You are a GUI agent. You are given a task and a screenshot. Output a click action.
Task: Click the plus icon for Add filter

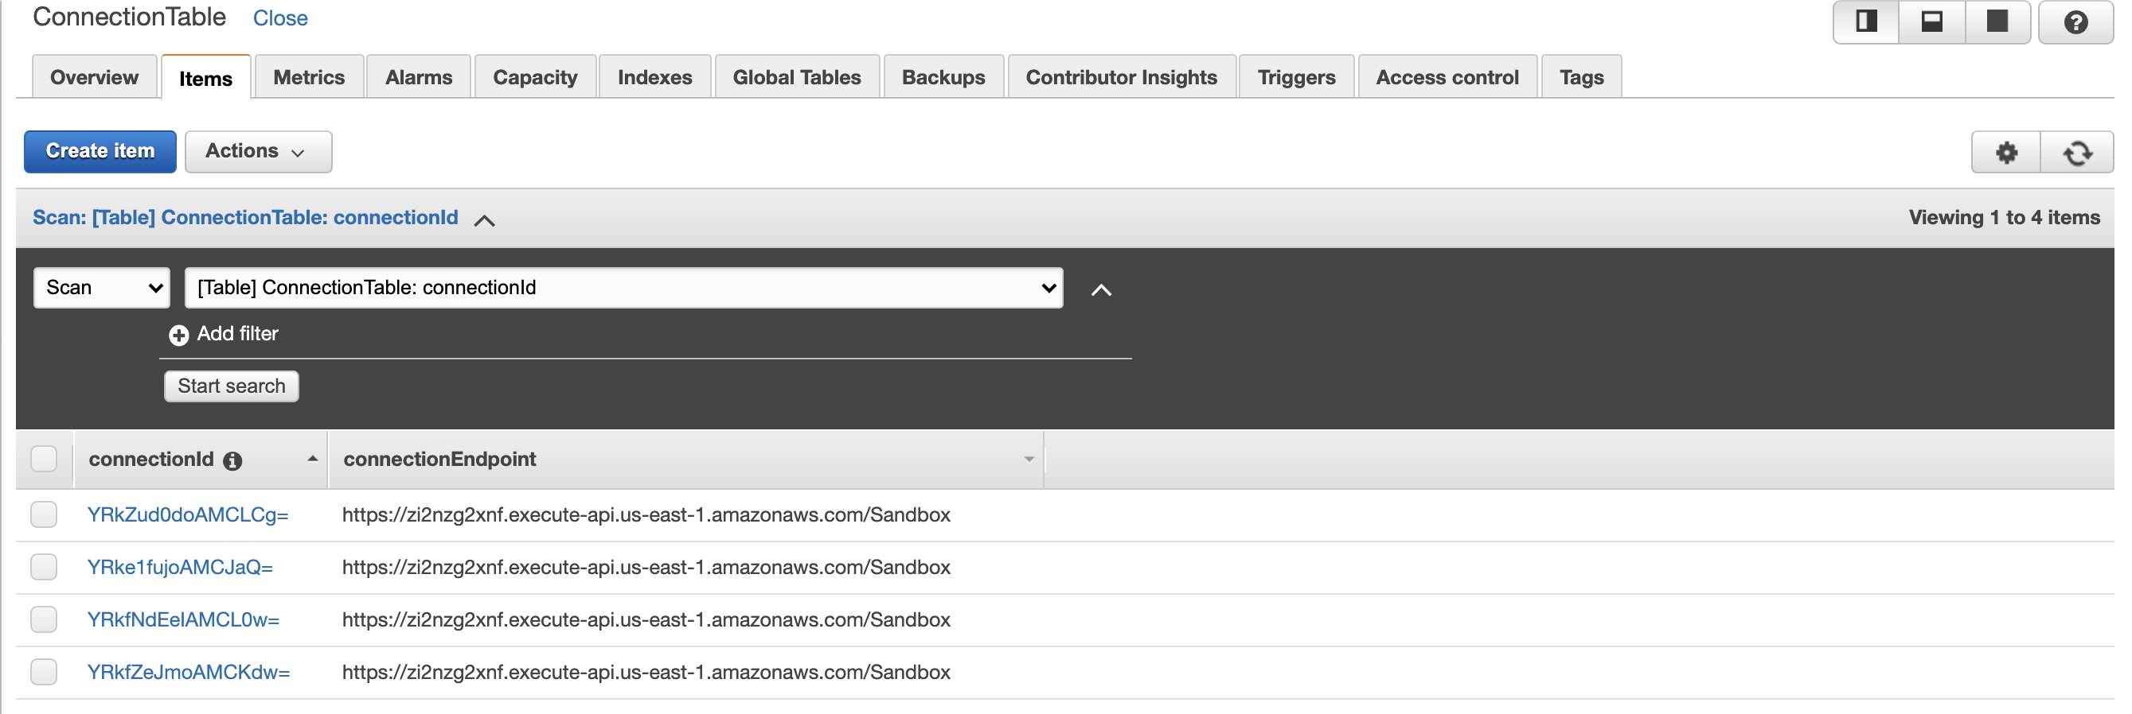pos(179,335)
